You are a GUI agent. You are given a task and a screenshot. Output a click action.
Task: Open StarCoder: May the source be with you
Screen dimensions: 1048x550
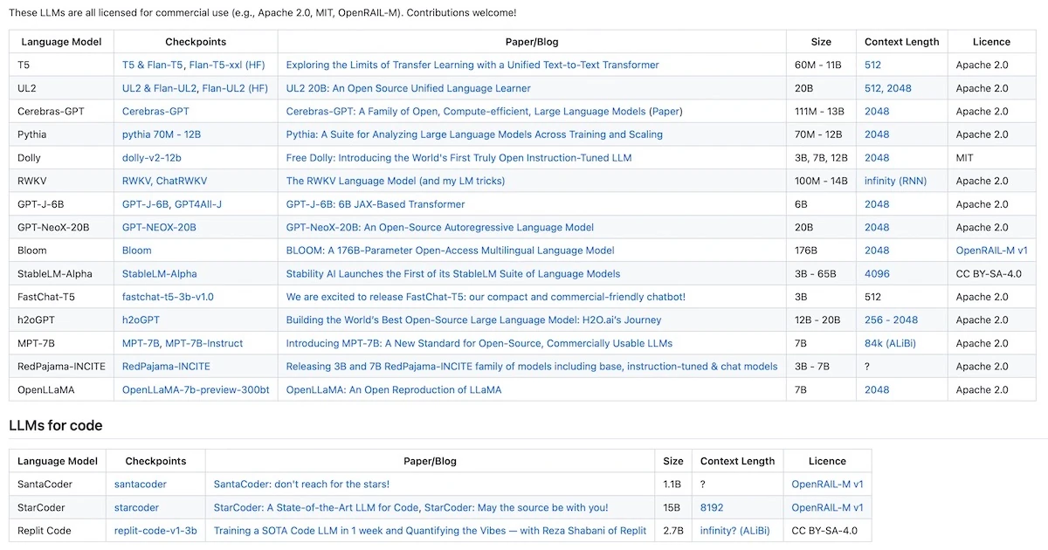click(x=516, y=507)
